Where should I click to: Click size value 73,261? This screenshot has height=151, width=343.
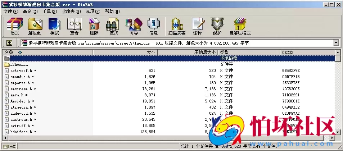[x=149, y=89]
